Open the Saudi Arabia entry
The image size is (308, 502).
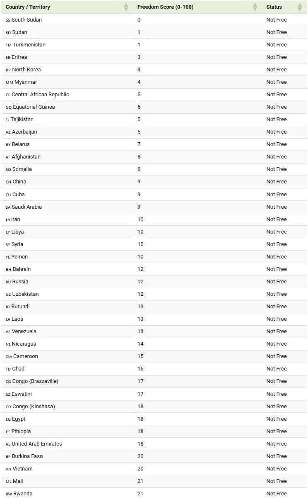(x=26, y=207)
